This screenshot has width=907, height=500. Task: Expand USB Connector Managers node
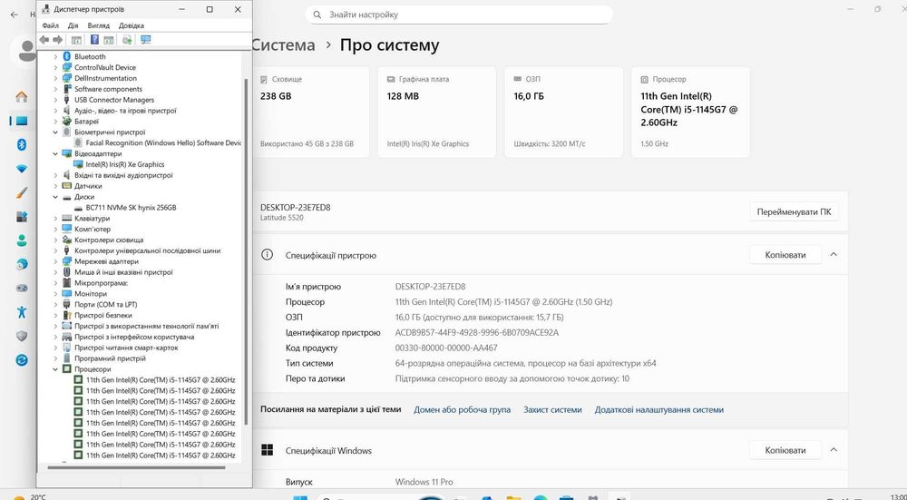point(55,100)
